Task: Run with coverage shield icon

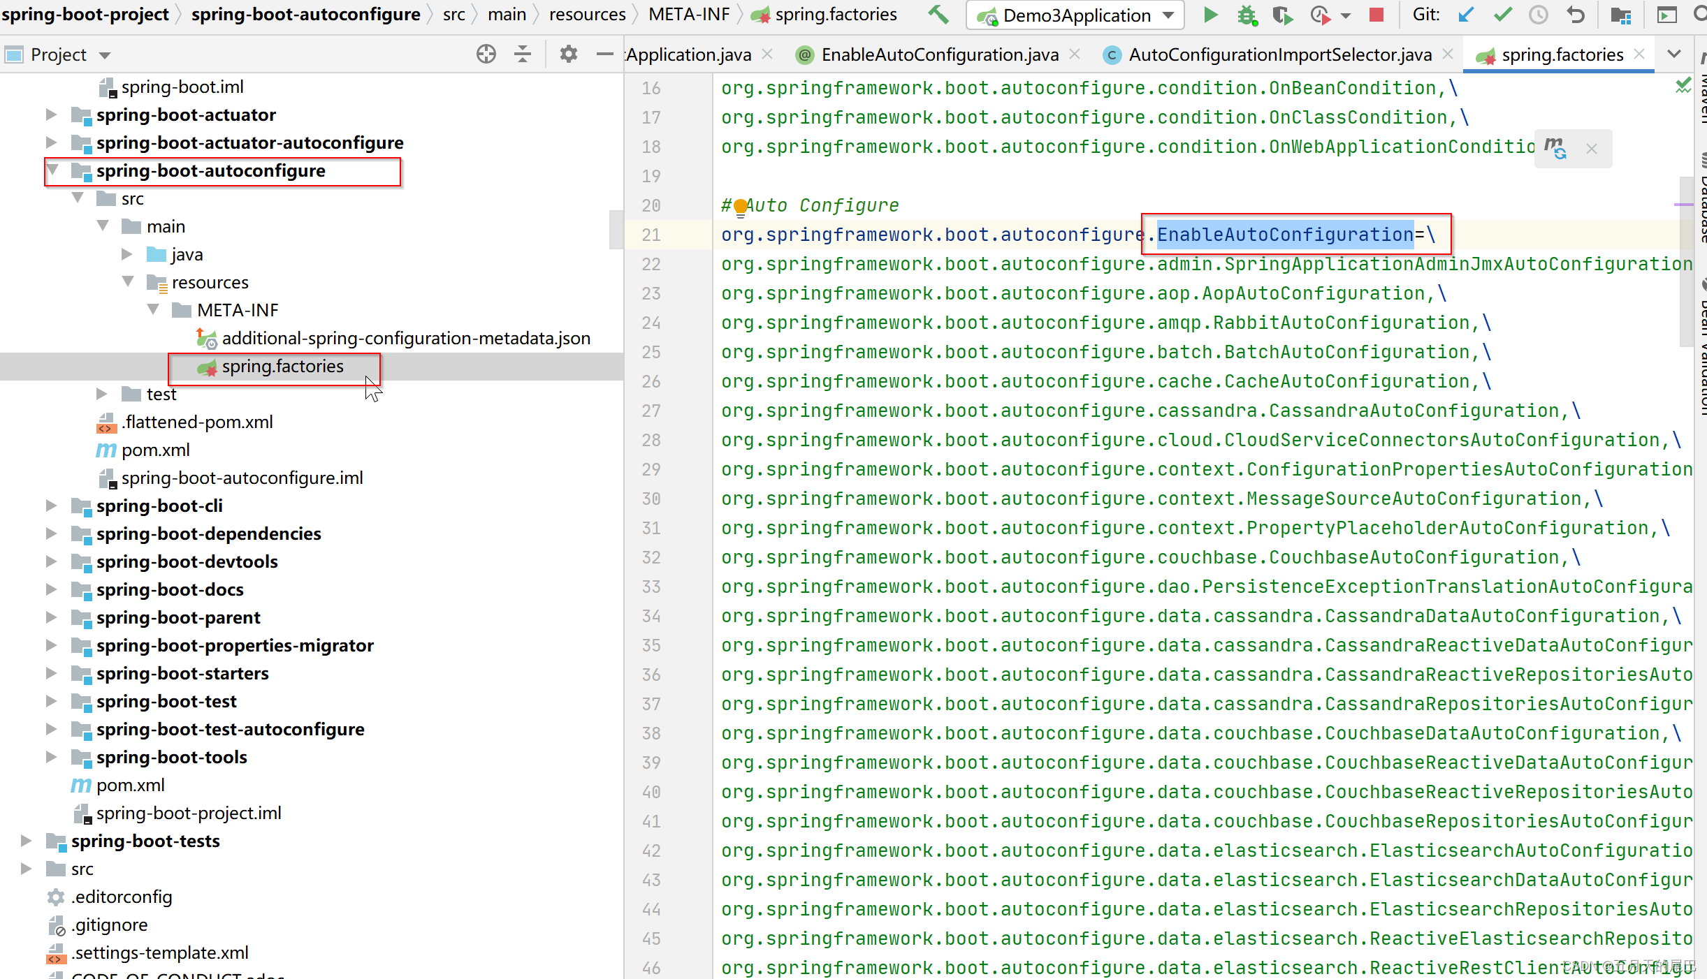Action: click(1282, 15)
